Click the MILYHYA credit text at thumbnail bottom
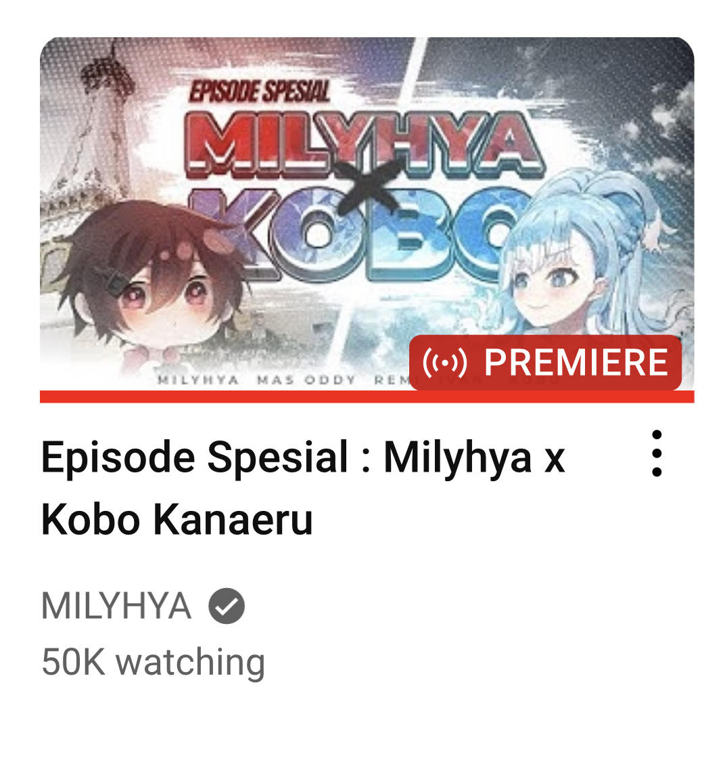This screenshot has height=783, width=702. 198,380
